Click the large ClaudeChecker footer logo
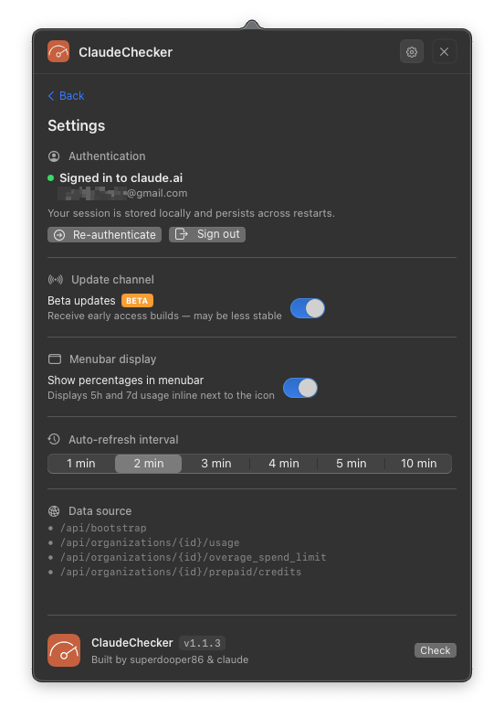Screen dimensions: 504x718 point(64,650)
